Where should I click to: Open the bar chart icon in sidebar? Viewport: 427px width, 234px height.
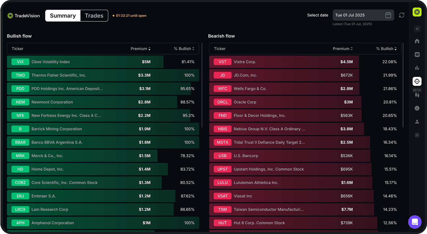click(417, 68)
